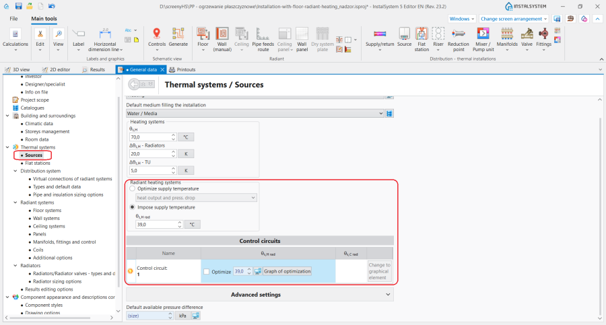The image size is (606, 325).
Task: Tick the Optimize checkbox for Control circuit 1
Action: [207, 272]
